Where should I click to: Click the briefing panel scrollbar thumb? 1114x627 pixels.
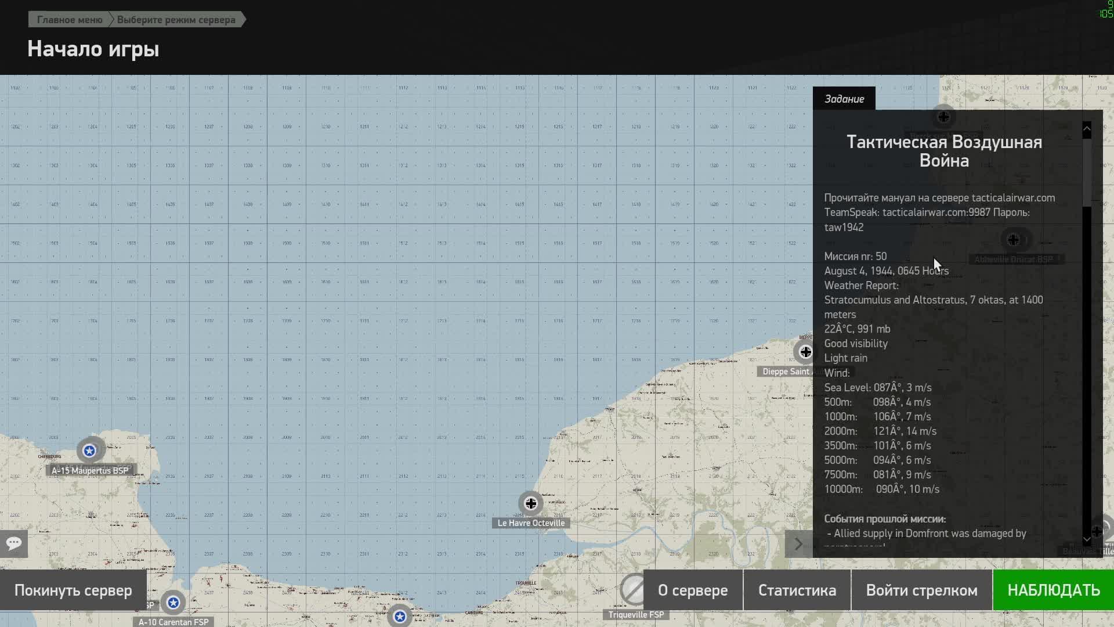click(1087, 171)
